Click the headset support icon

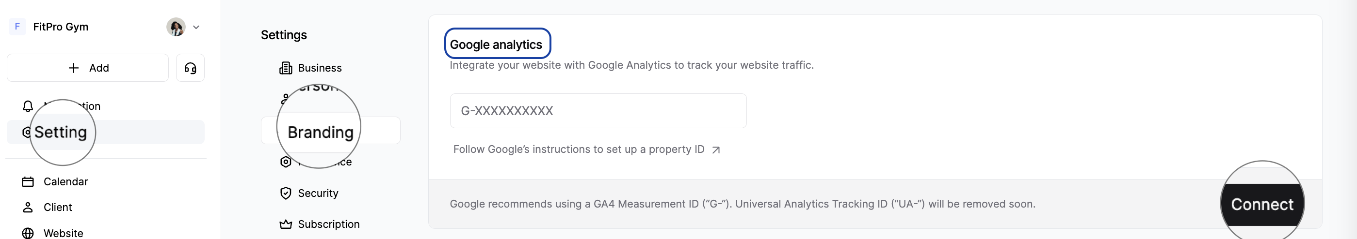190,68
